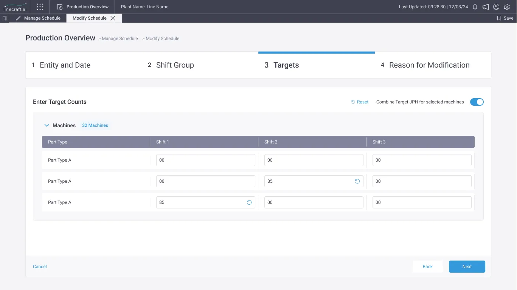This screenshot has width=517, height=290.
Task: Click first row Shift 2 input field
Action: tap(314, 160)
